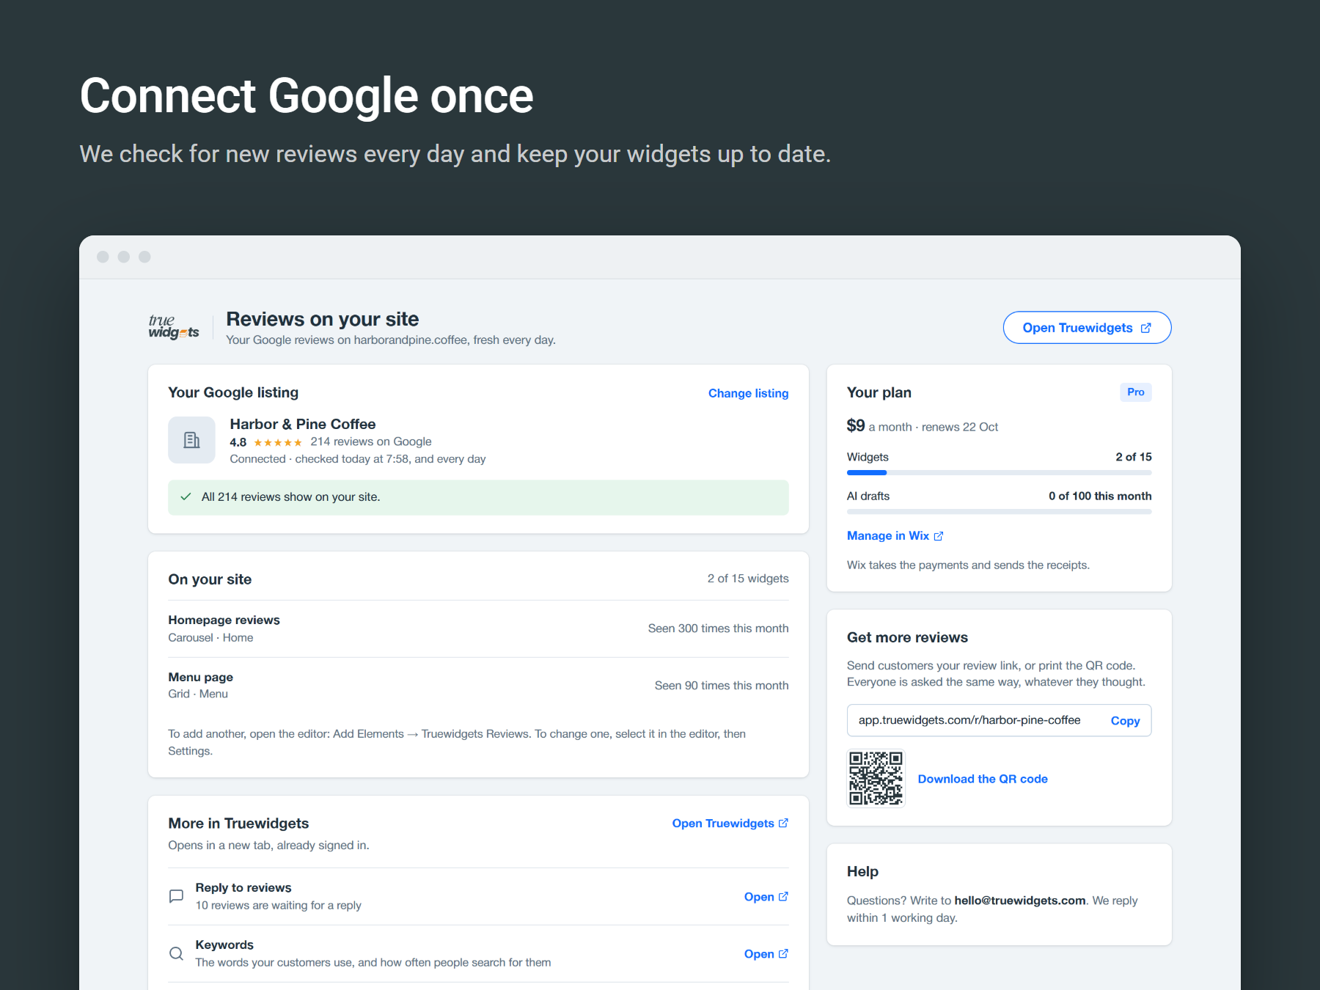Screen dimensions: 1320x990
Task: Open the Keywords page
Action: pos(766,954)
